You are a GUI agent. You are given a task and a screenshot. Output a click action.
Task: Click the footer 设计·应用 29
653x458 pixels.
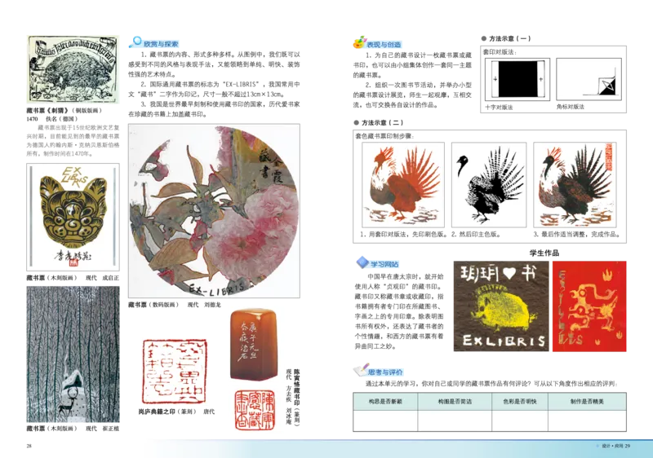point(616,446)
